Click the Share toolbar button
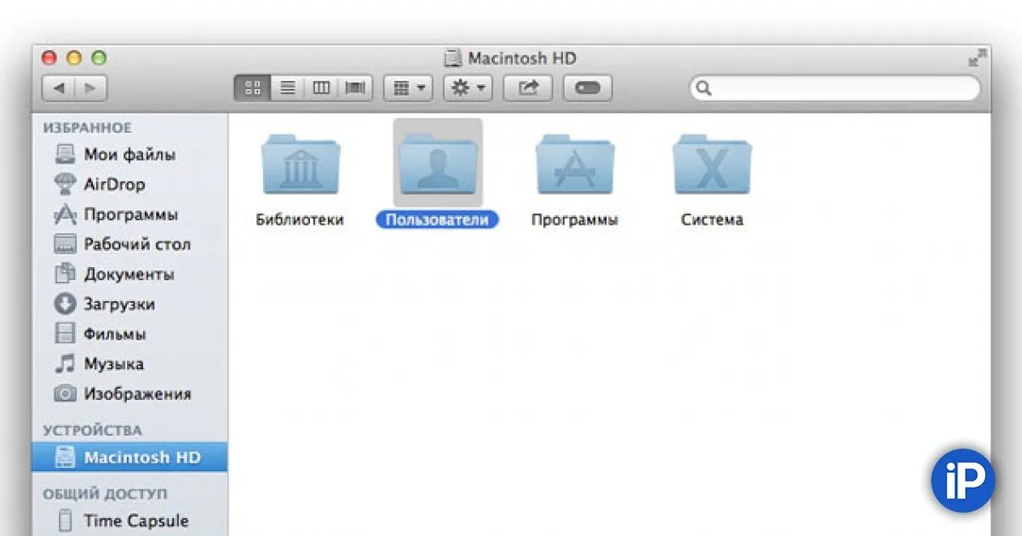 click(x=528, y=88)
